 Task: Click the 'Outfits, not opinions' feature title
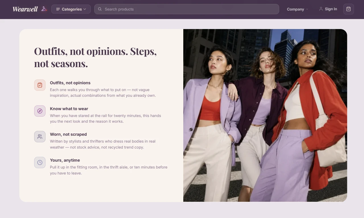pos(70,83)
